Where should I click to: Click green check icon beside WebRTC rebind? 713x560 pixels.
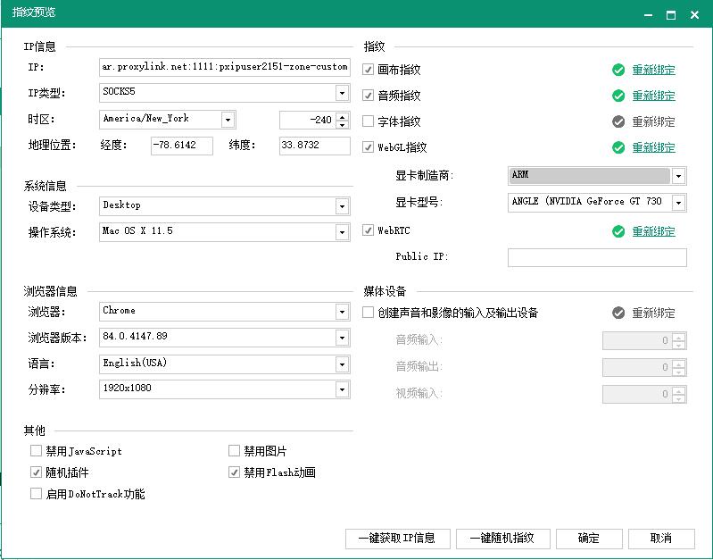coord(618,231)
